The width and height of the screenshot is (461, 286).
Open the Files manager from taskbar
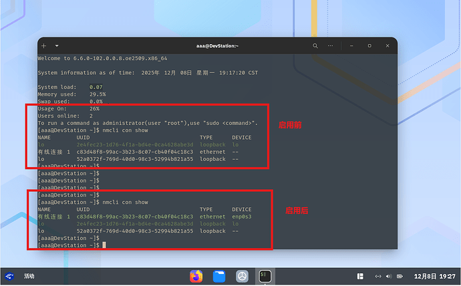click(x=219, y=275)
